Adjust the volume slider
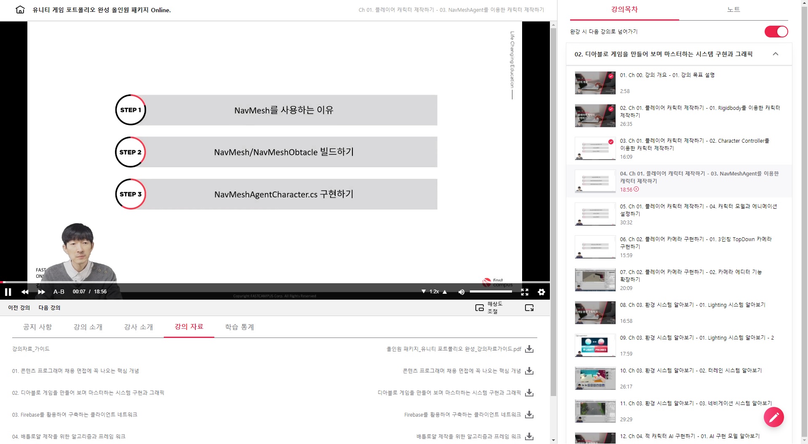808x444 pixels. coord(491,291)
